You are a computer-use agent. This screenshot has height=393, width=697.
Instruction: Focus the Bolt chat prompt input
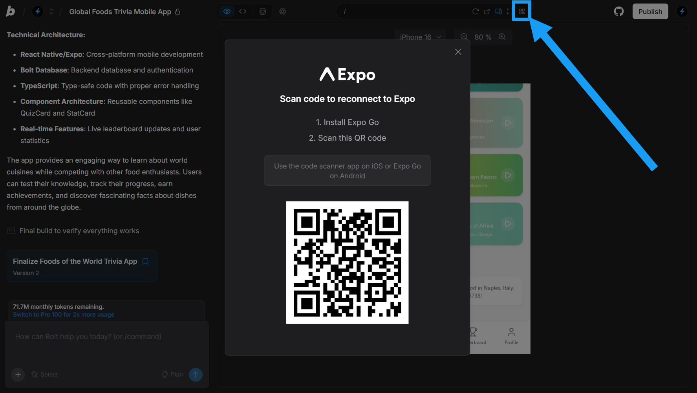pyautogui.click(x=107, y=343)
